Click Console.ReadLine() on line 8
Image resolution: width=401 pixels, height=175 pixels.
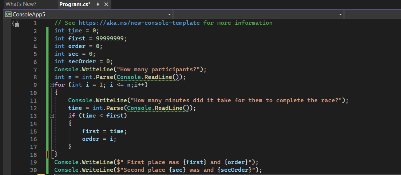[148, 77]
